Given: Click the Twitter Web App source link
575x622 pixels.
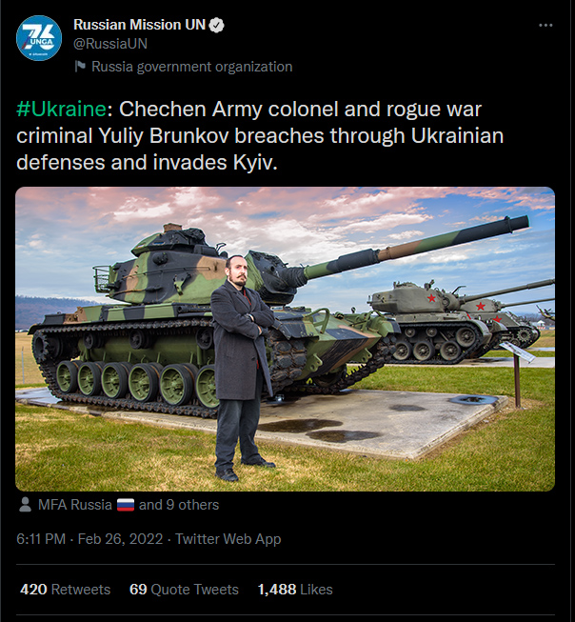Looking at the screenshot, I should [228, 539].
